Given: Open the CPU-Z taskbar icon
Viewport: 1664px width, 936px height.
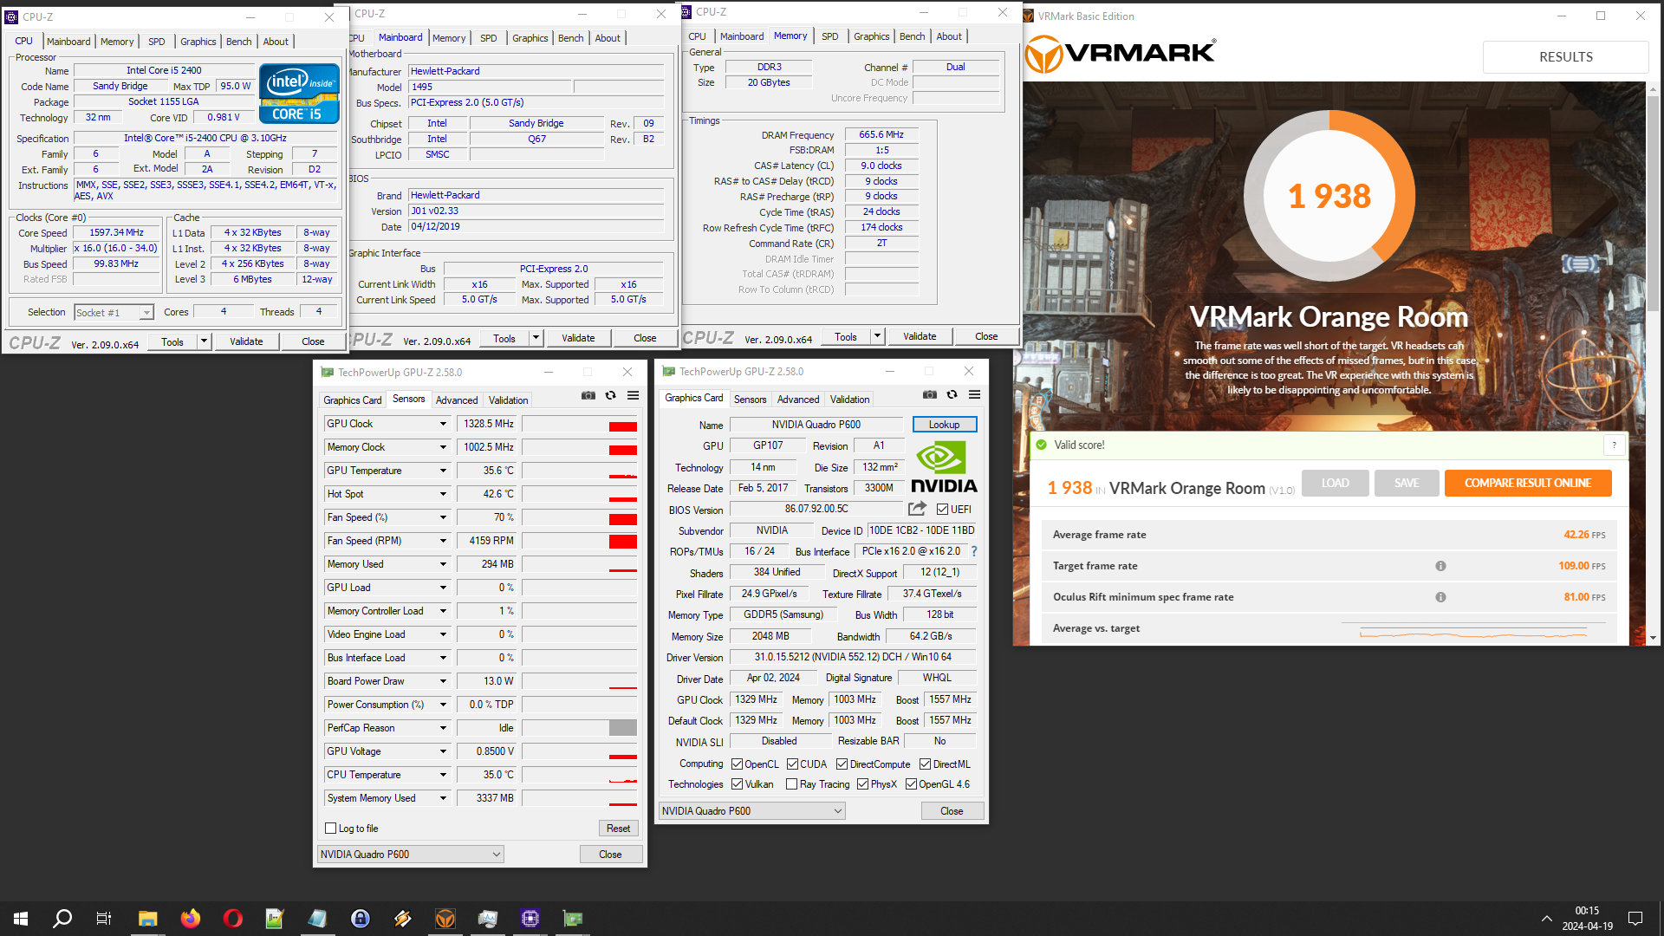Looking at the screenshot, I should coord(530,919).
